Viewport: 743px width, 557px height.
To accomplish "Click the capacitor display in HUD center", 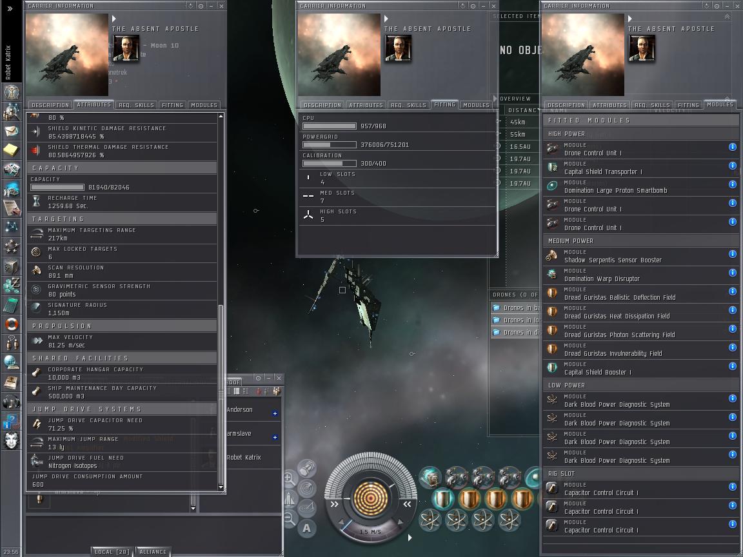I will (x=371, y=498).
